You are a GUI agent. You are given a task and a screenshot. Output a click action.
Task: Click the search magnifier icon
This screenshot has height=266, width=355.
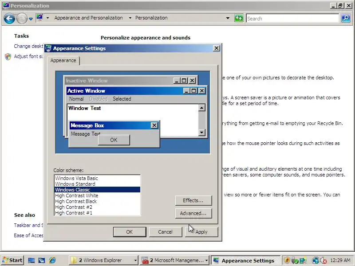pos(346,18)
